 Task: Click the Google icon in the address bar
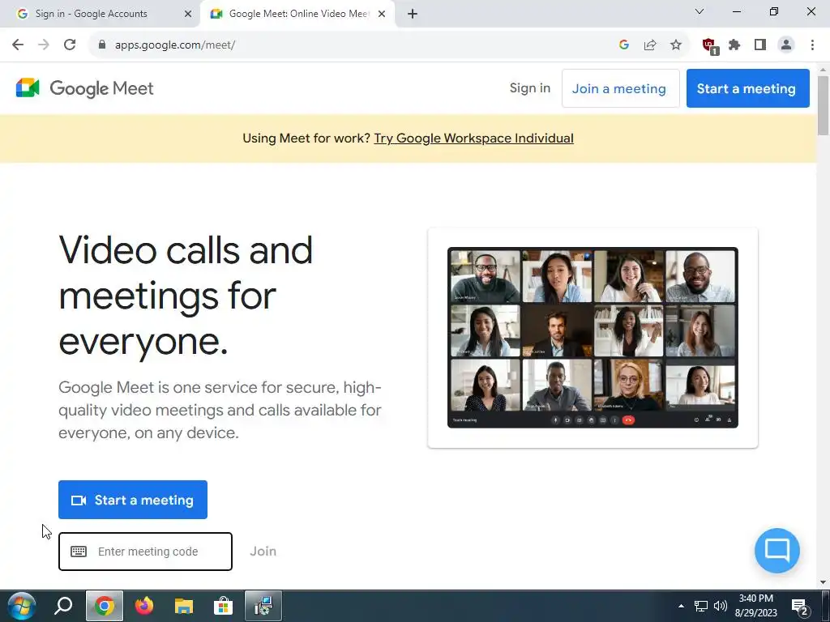coord(623,45)
